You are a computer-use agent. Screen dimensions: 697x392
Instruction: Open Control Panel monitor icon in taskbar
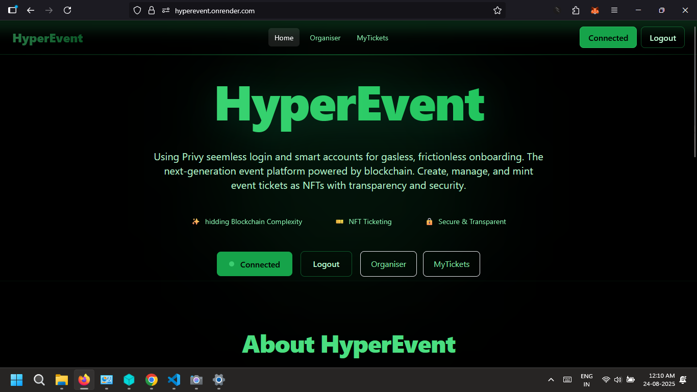click(107, 380)
